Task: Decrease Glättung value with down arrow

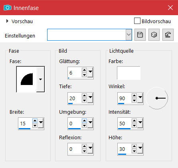Action: pos(84,75)
